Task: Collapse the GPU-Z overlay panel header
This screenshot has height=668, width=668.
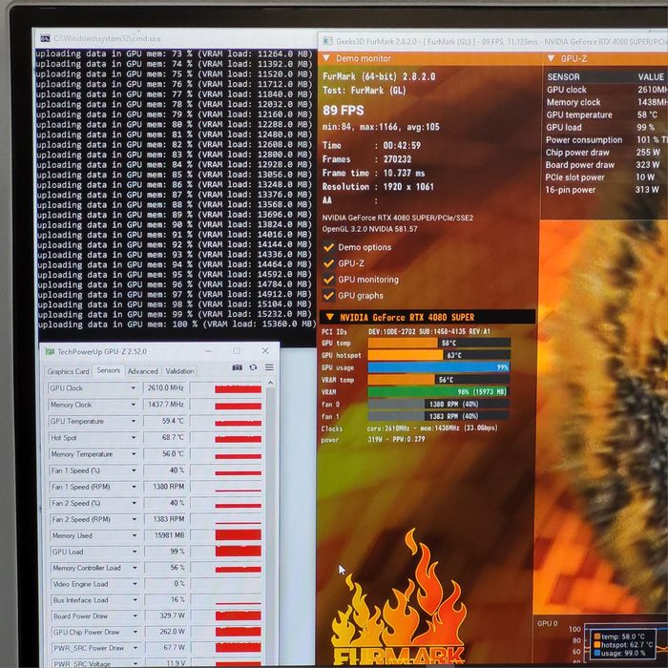Action: pyautogui.click(x=551, y=58)
